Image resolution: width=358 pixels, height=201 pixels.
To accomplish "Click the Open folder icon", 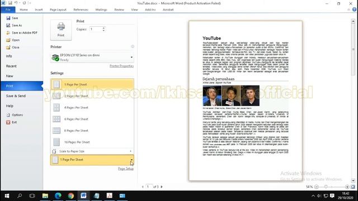I will 8,40.
